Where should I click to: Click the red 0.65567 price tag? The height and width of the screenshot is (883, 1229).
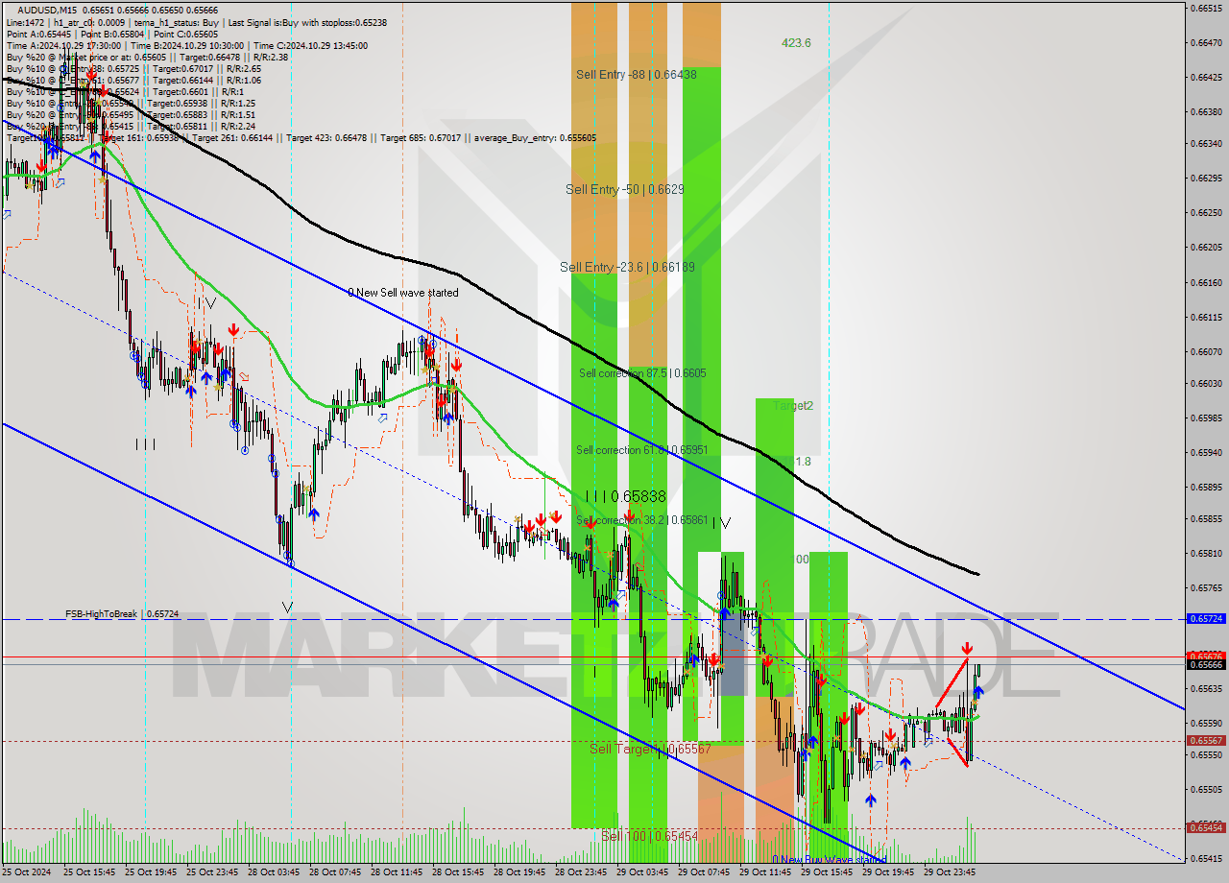click(1206, 740)
